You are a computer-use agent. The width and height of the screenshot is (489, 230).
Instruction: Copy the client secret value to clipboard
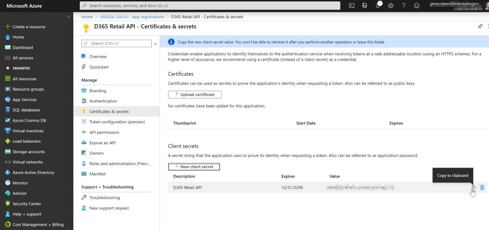pyautogui.click(x=473, y=188)
